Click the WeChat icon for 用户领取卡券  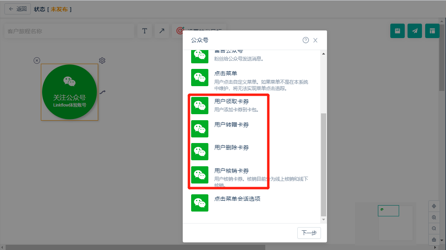[200, 105]
